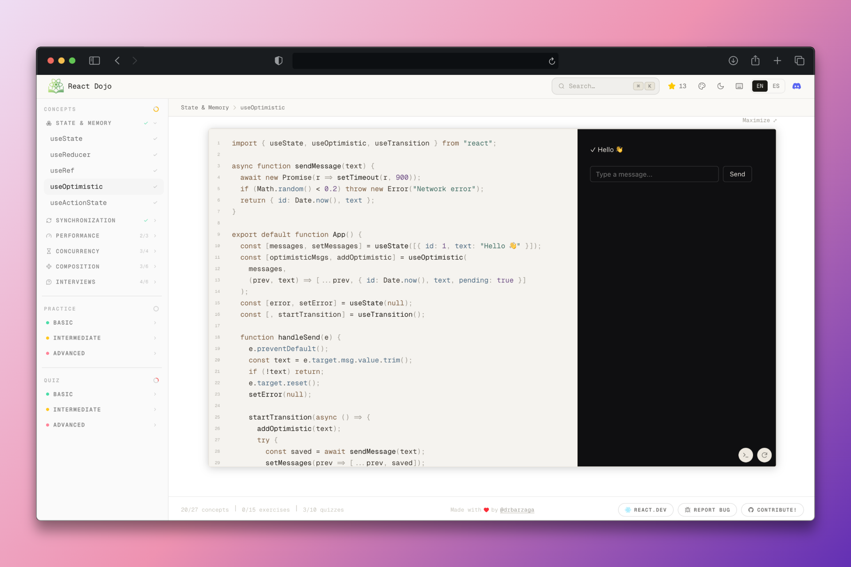Click the Hello message in preview
Viewport: 851px width, 567px height.
[606, 150]
